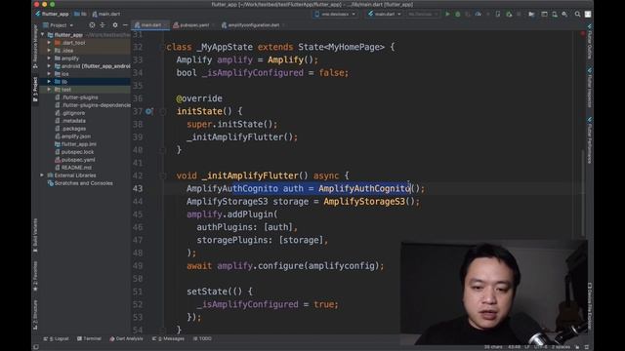Click the lib breadcrumb in navigation bar
Image resolution: width=625 pixels, height=351 pixels.
[81, 14]
